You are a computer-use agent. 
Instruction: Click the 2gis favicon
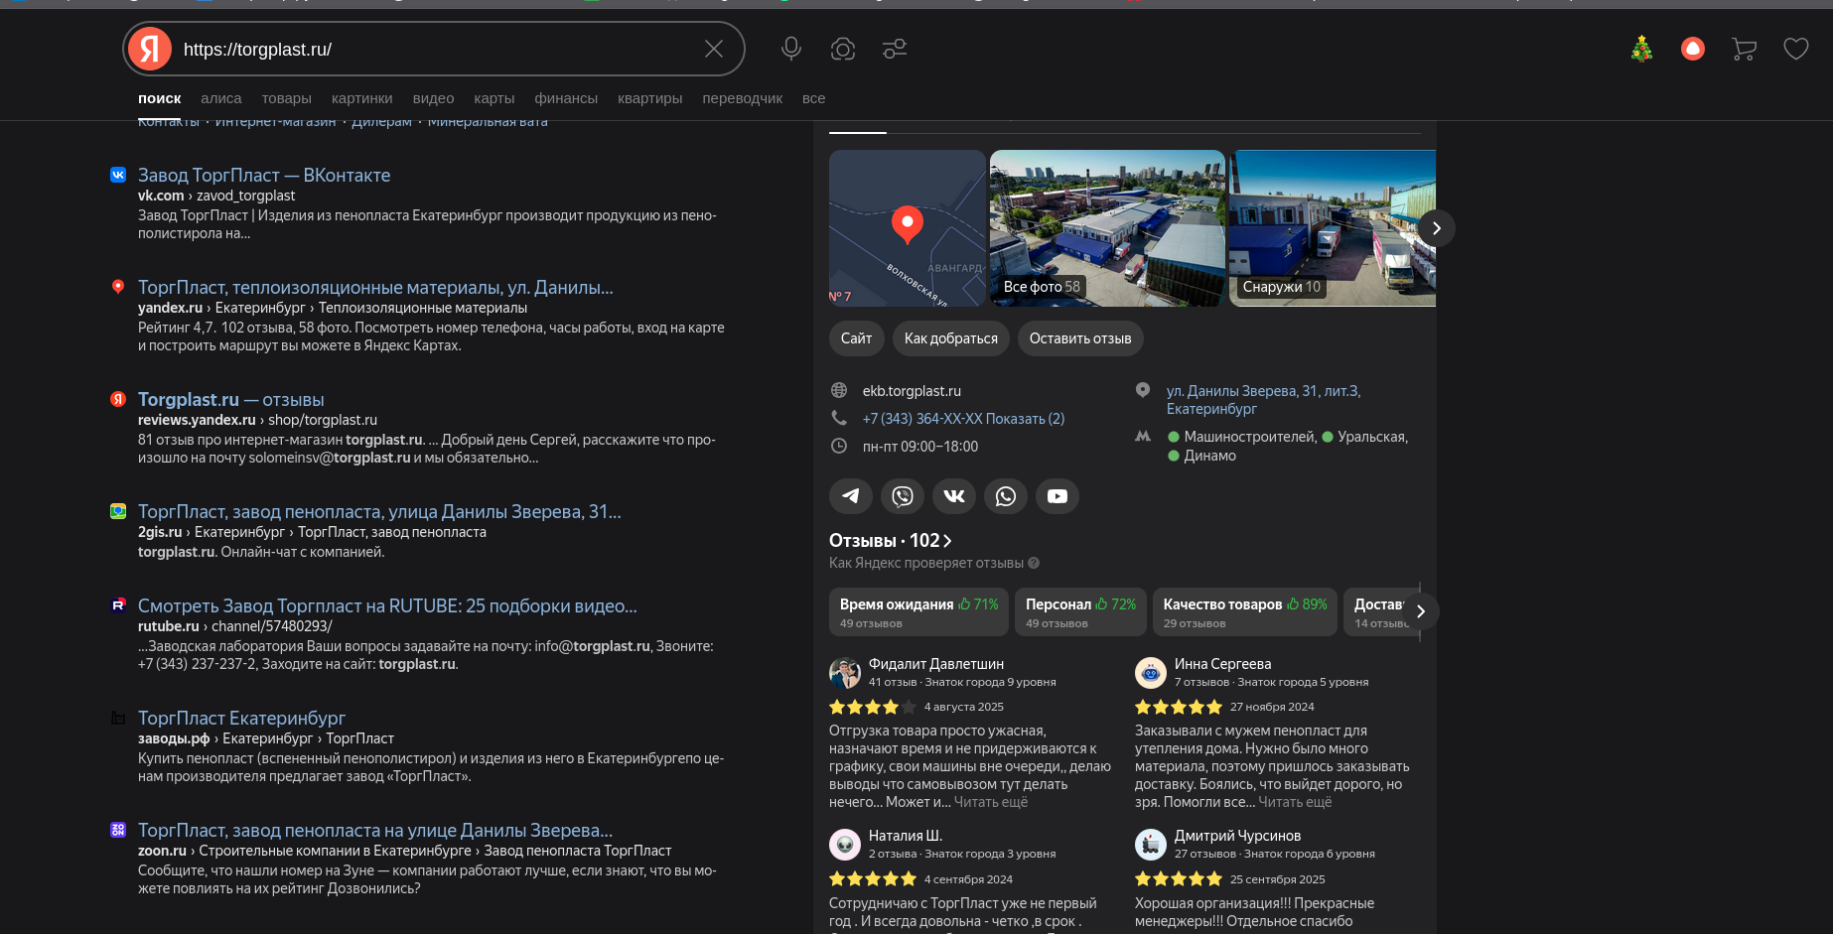118,511
